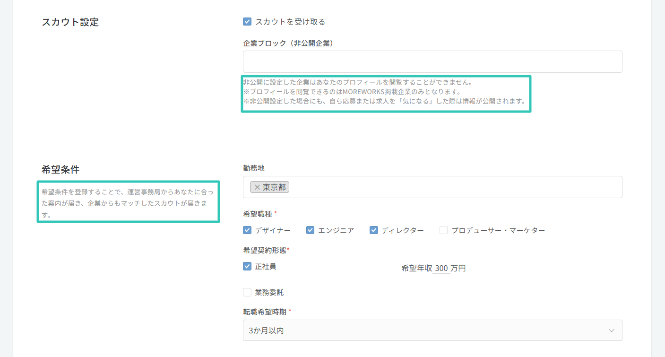Image resolution: width=665 pixels, height=357 pixels.
Task: Click the 転職希望時期 field label
Action: pos(265,312)
